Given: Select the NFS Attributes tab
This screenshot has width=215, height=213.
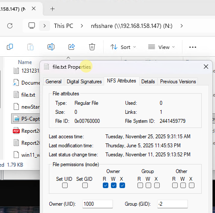Looking at the screenshot, I should (x=122, y=81).
